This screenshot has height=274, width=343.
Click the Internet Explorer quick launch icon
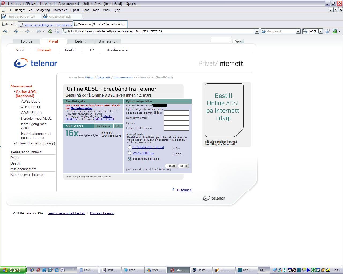44,270
